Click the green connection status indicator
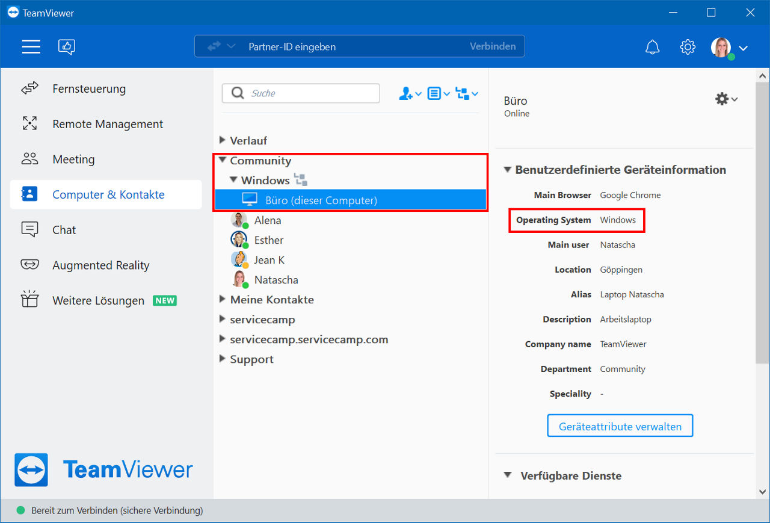 pos(20,510)
